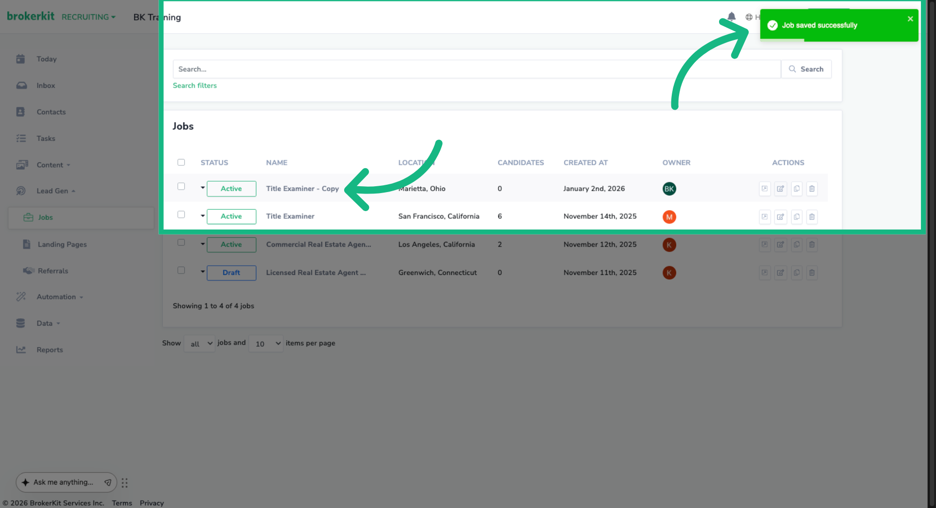Expand the Data sidebar section

48,323
